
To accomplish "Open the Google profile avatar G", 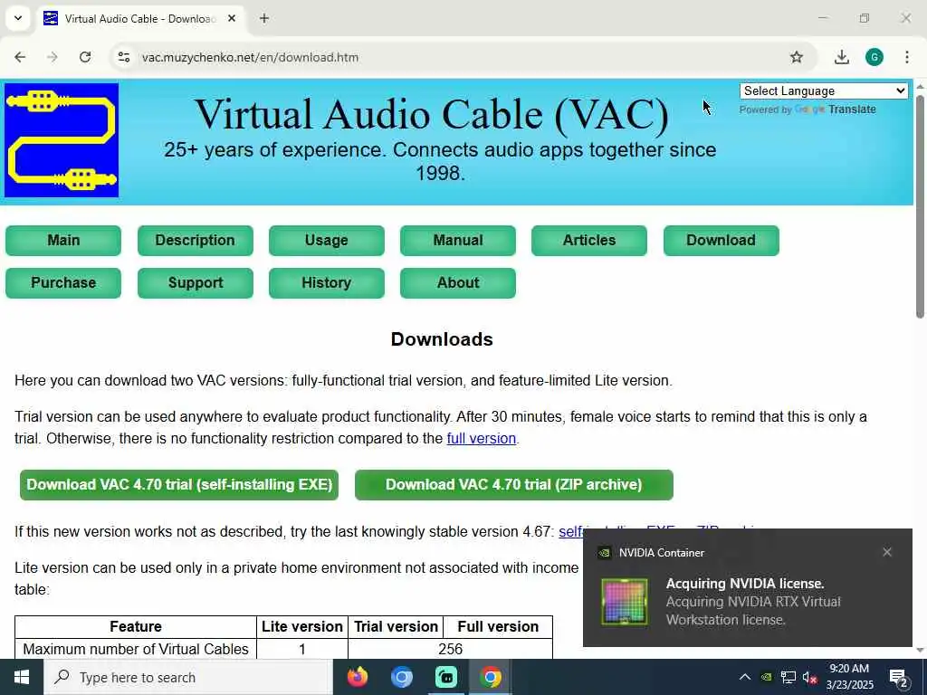I will [874, 57].
